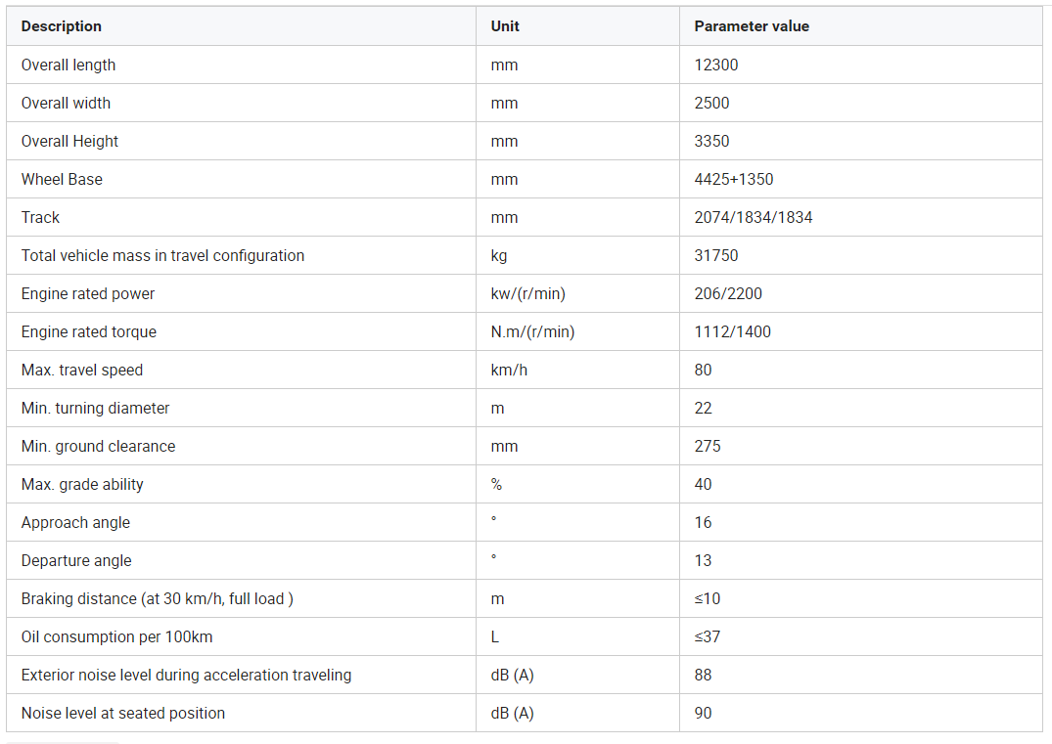1052x744 pixels.
Task: Click the Max. travel speed row label
Action: click(82, 370)
